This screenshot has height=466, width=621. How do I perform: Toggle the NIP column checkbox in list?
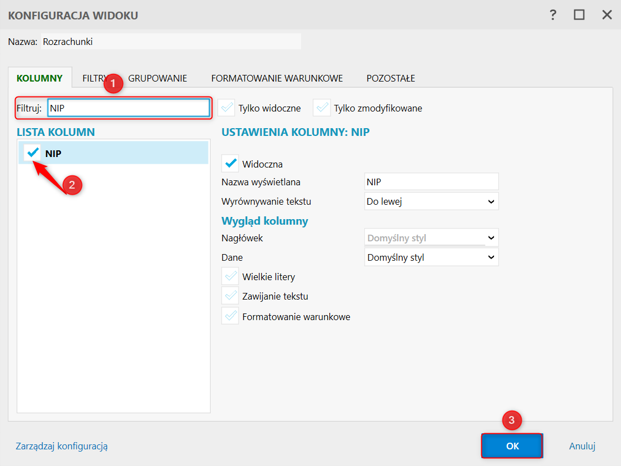click(33, 153)
